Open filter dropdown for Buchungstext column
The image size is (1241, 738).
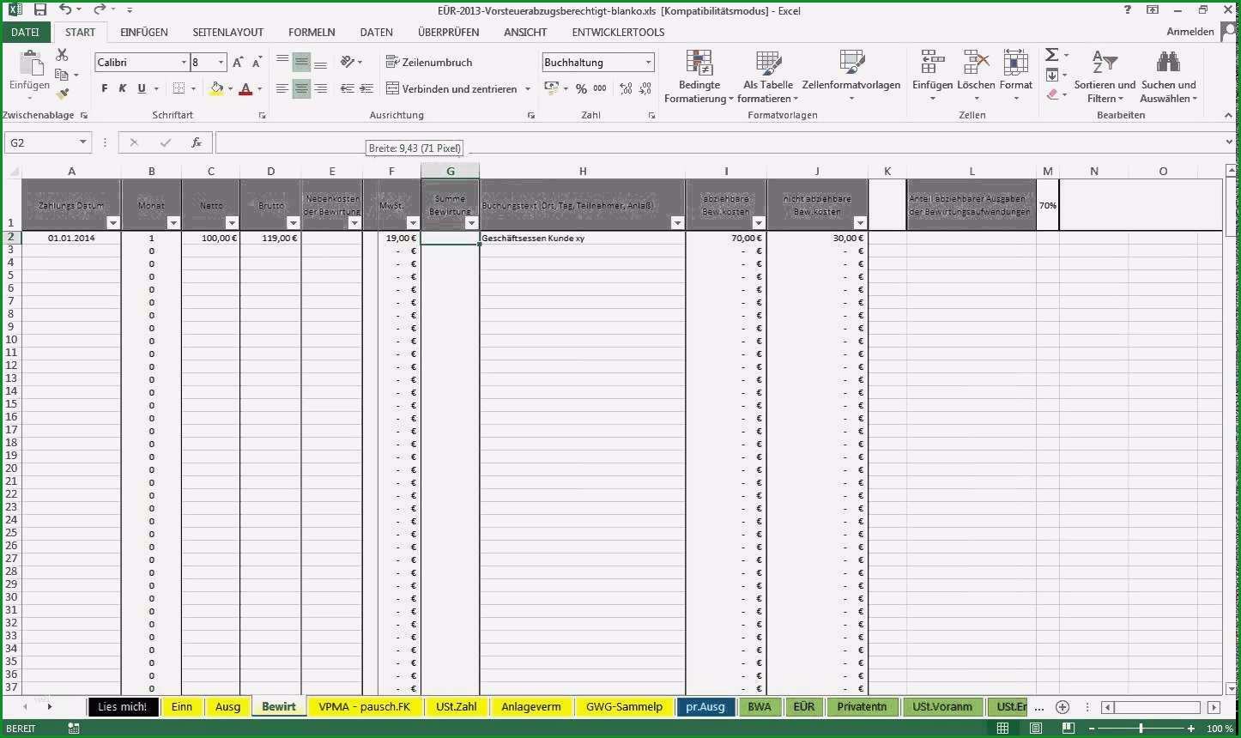coord(677,223)
